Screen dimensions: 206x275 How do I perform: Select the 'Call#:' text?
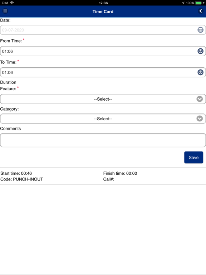(x=109, y=179)
